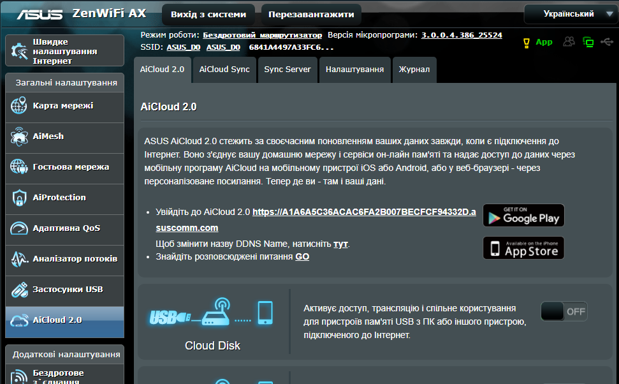The width and height of the screenshot is (619, 384).
Task: Select Адаптивна QoS menu item
Action: [65, 230]
